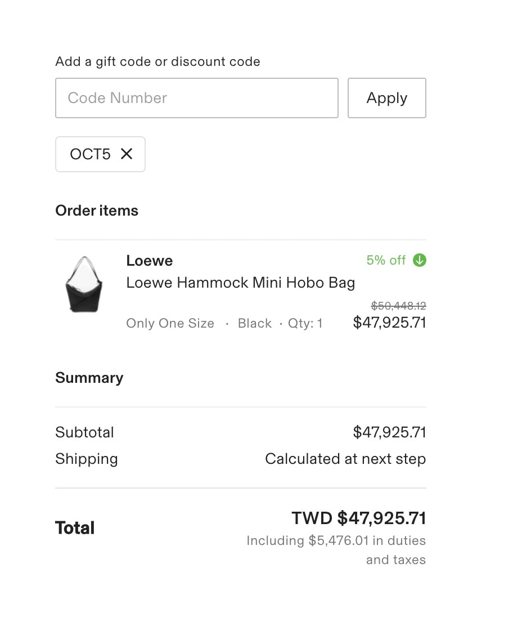Click the strikethrough original price $50,448.12

coord(398,306)
